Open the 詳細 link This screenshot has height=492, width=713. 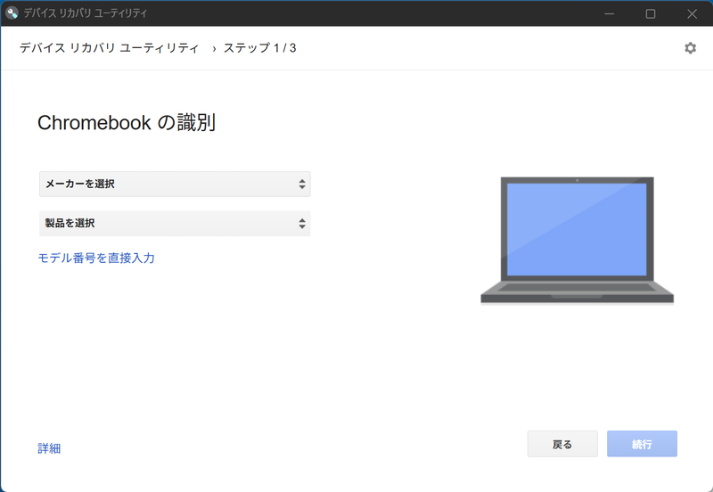(49, 448)
